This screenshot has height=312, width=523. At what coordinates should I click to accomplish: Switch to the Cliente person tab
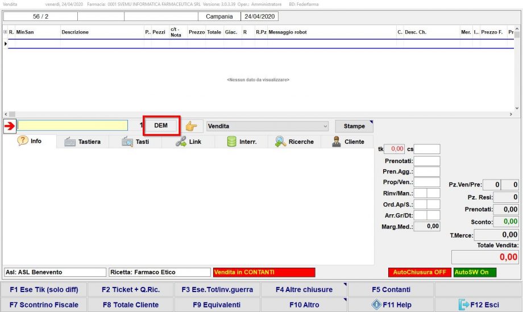pyautogui.click(x=347, y=142)
